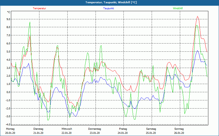219x136 pixels.
Task: Click the 8,0 y-axis value
Action: coord(8,27)
